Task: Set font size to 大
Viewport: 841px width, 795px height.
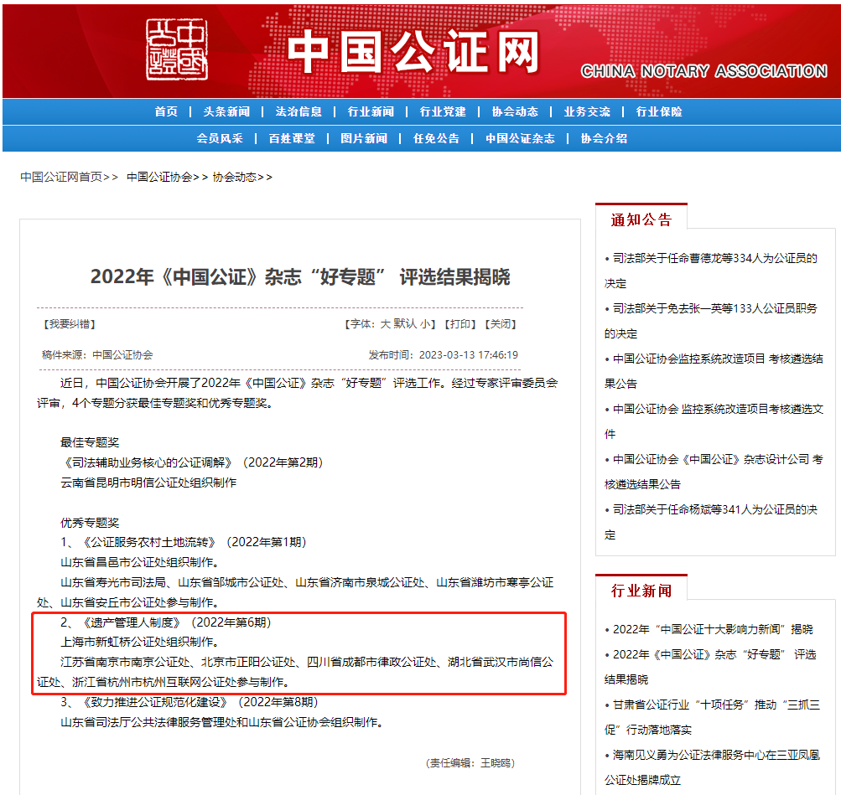Action: point(385,324)
